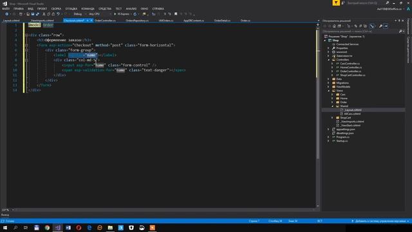The height and width of the screenshot is (232, 412).
Task: Click the Save All toolbar icon
Action: (37, 14)
